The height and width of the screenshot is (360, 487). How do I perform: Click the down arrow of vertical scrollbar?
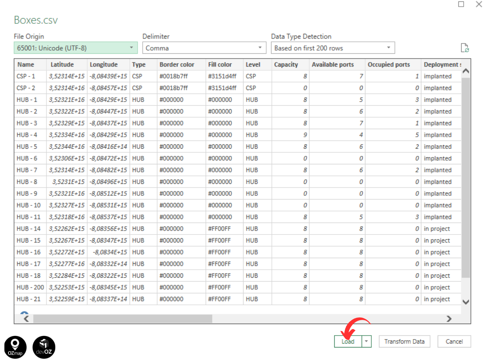click(466, 302)
